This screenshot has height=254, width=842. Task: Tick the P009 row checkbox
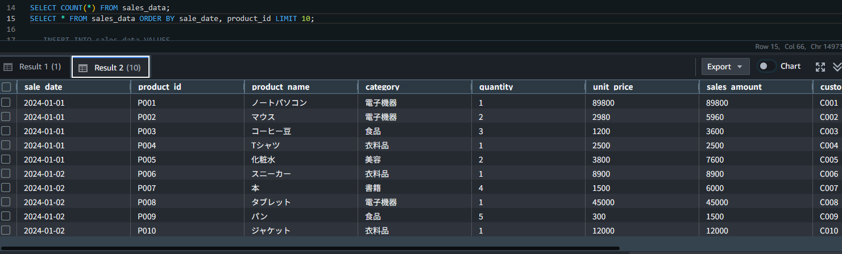click(6, 216)
